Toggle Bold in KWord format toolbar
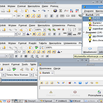Screen dimensions: 103x103 (x=29, y=52)
